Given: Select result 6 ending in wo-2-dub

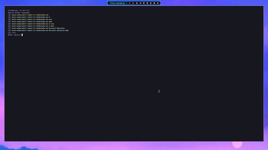Looking at the screenshot, I should coord(31,26).
